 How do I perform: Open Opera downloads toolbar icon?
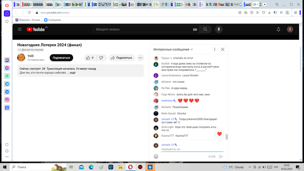(x=269, y=13)
